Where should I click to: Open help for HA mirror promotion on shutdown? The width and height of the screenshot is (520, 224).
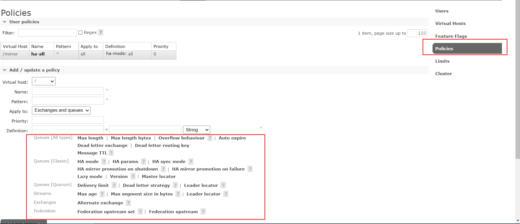pyautogui.click(x=163, y=169)
